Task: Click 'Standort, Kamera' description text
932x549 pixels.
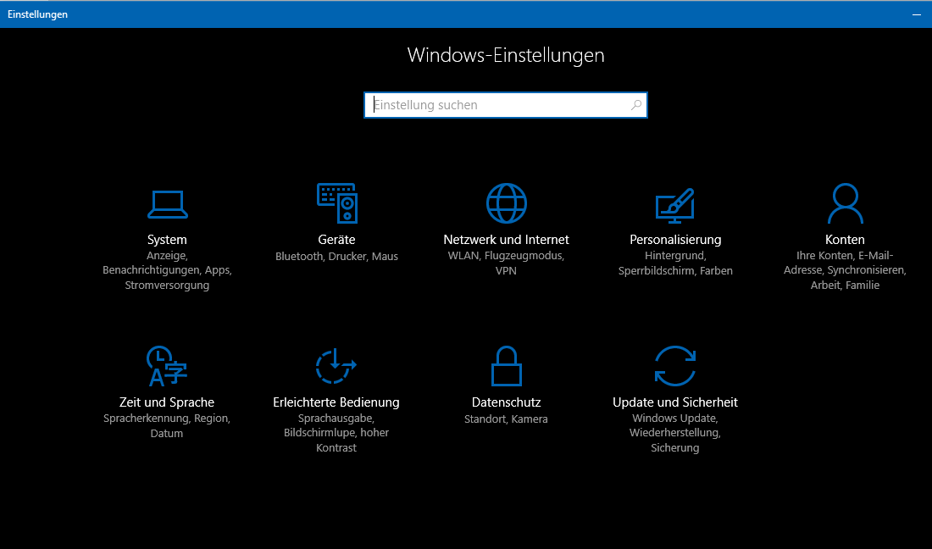Action: coord(506,419)
